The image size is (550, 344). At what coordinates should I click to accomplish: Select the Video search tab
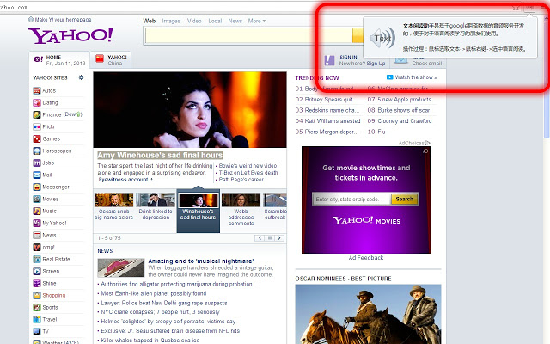[194, 21]
